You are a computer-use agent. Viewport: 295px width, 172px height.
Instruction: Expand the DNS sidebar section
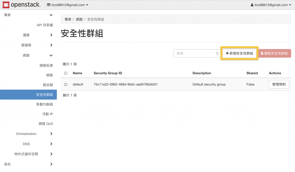coord(28,144)
